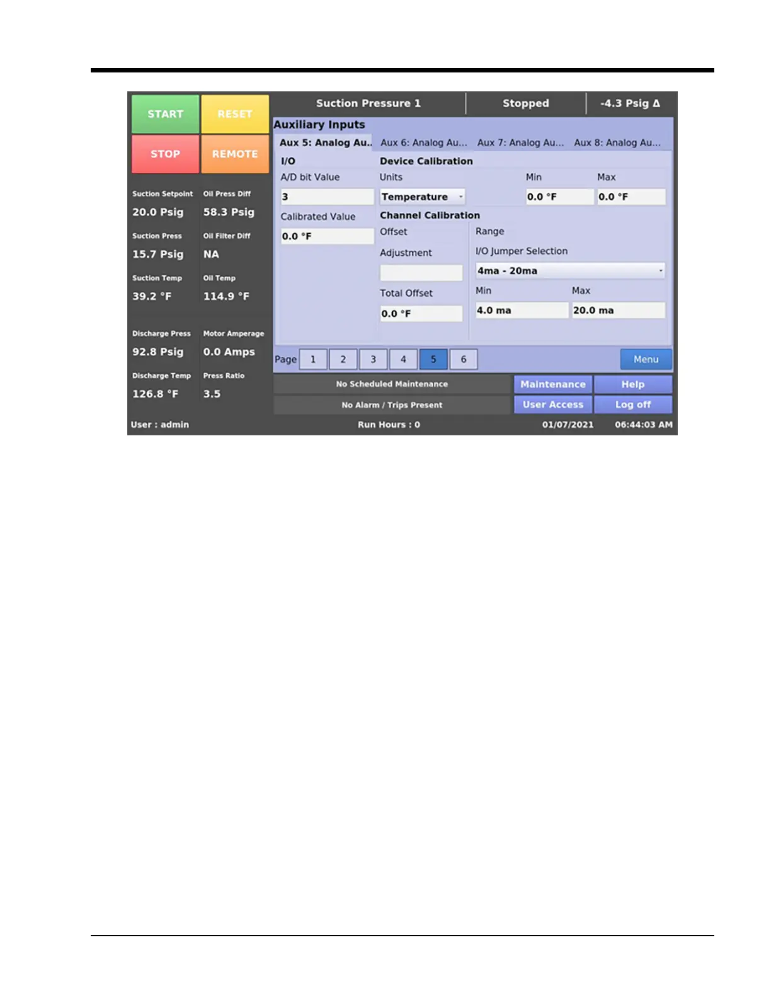The image size is (771, 998).
Task: Click the Auxiliary Inputs title
Action: point(319,125)
